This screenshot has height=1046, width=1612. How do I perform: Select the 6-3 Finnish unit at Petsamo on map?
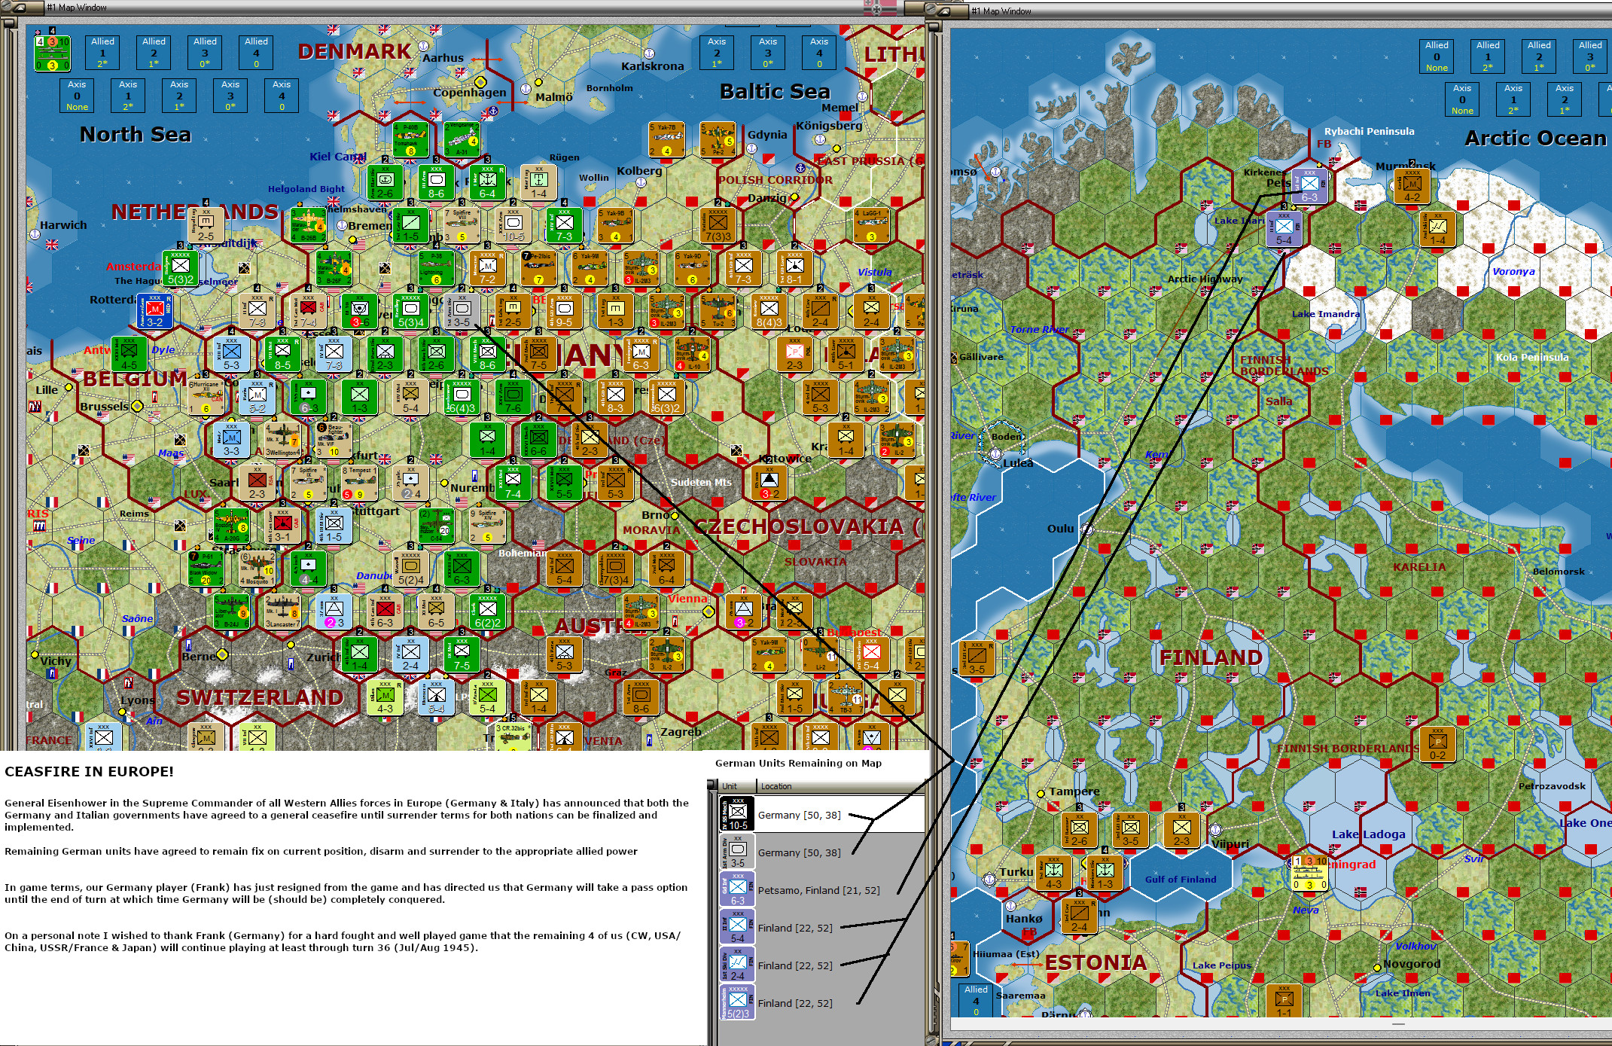click(1309, 186)
